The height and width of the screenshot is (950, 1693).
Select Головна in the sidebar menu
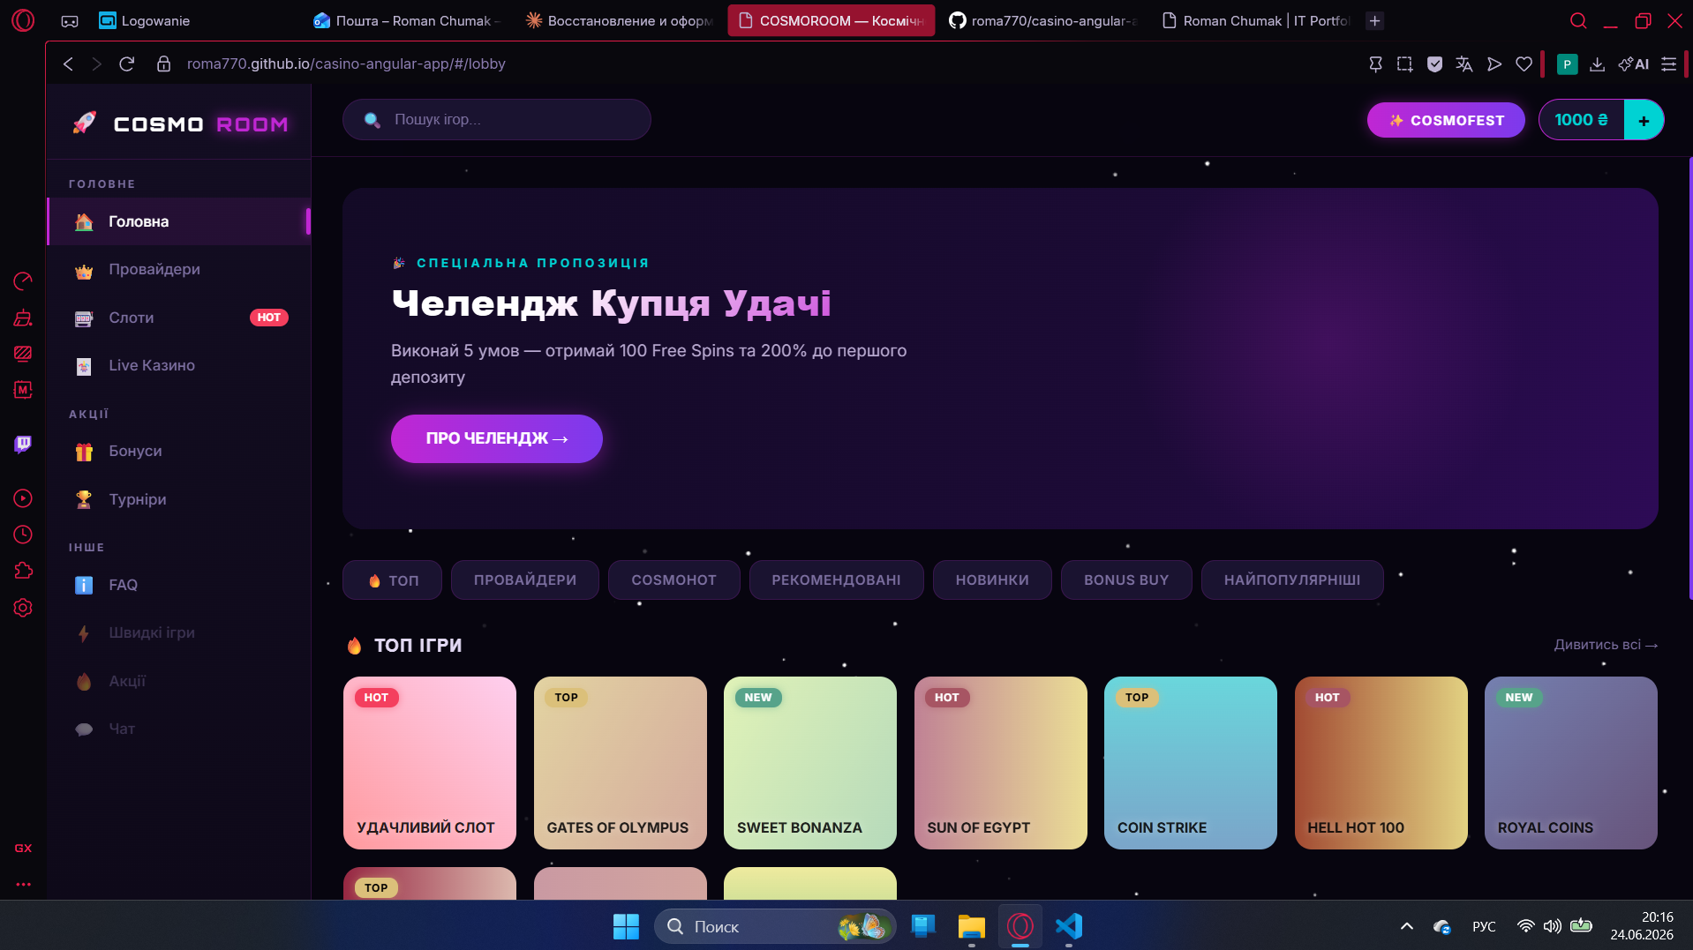[x=178, y=221]
